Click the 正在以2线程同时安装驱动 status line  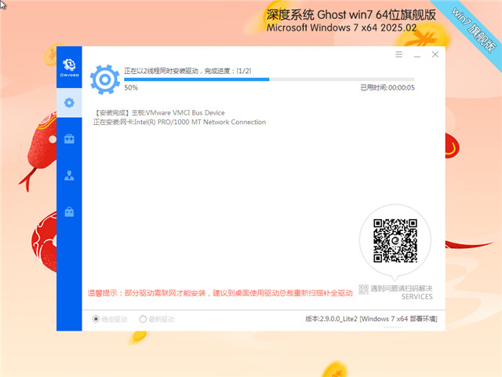coord(187,71)
